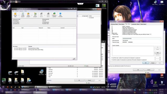Viewport: 167px width, 94px height.
Task: Switch to the Word Attack tab
Action: 121,24
